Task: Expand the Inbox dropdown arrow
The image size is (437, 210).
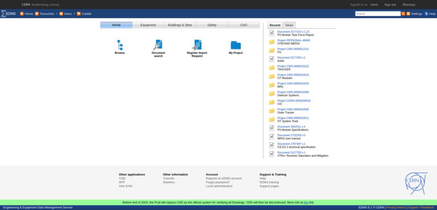Action: tap(74, 14)
